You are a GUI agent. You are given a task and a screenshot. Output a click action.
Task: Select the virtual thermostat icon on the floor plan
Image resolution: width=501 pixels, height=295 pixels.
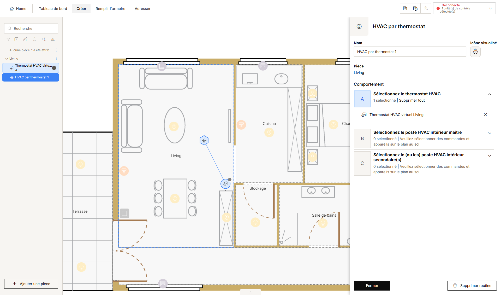225,184
